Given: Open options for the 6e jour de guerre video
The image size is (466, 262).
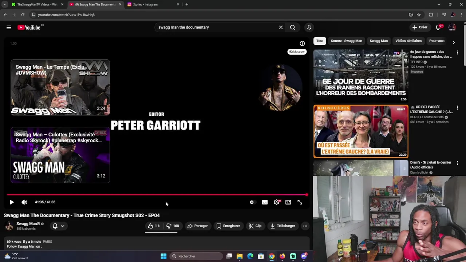Looking at the screenshot, I should [x=457, y=52].
